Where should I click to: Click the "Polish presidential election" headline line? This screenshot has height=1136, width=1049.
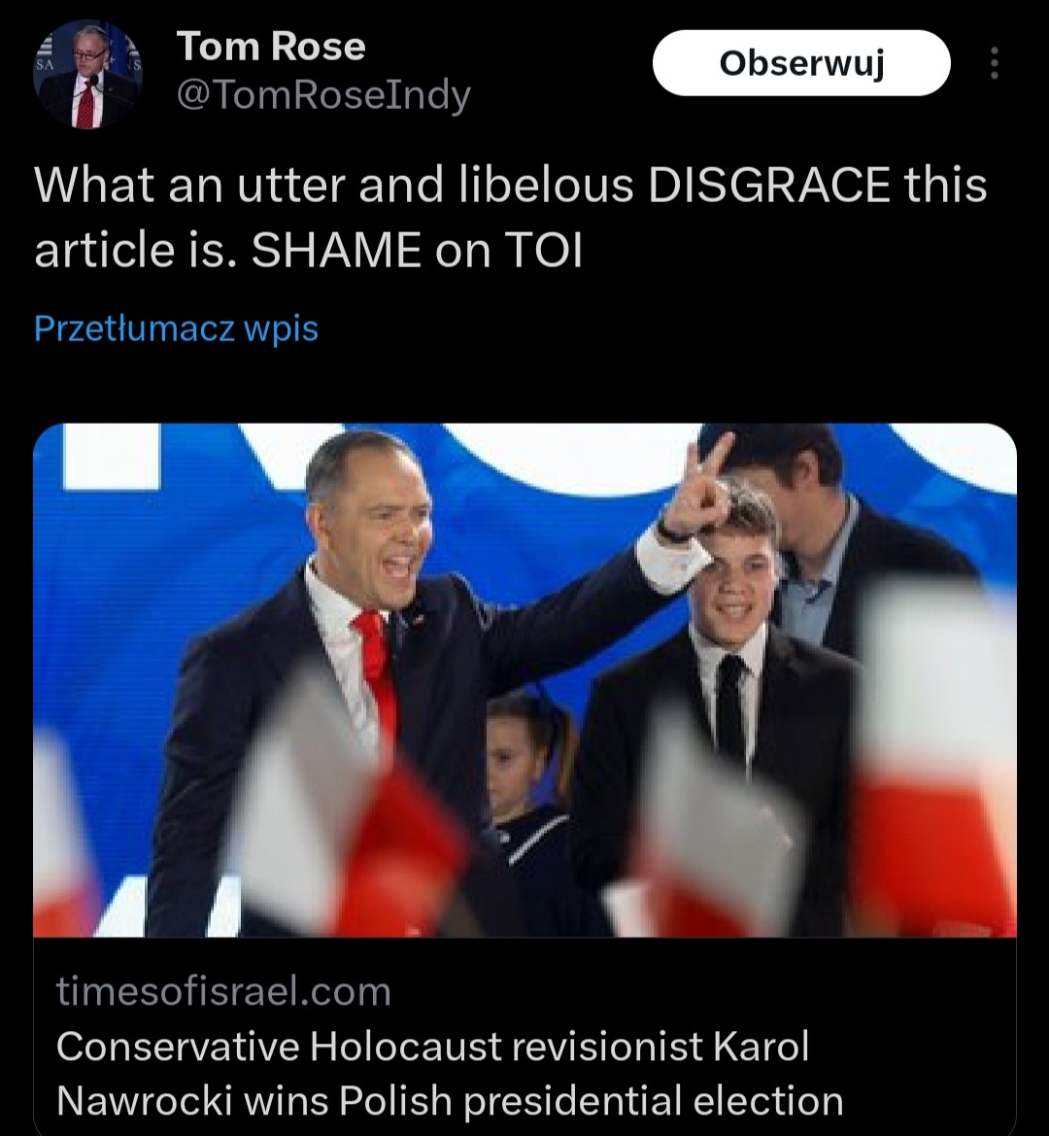tap(590, 1101)
